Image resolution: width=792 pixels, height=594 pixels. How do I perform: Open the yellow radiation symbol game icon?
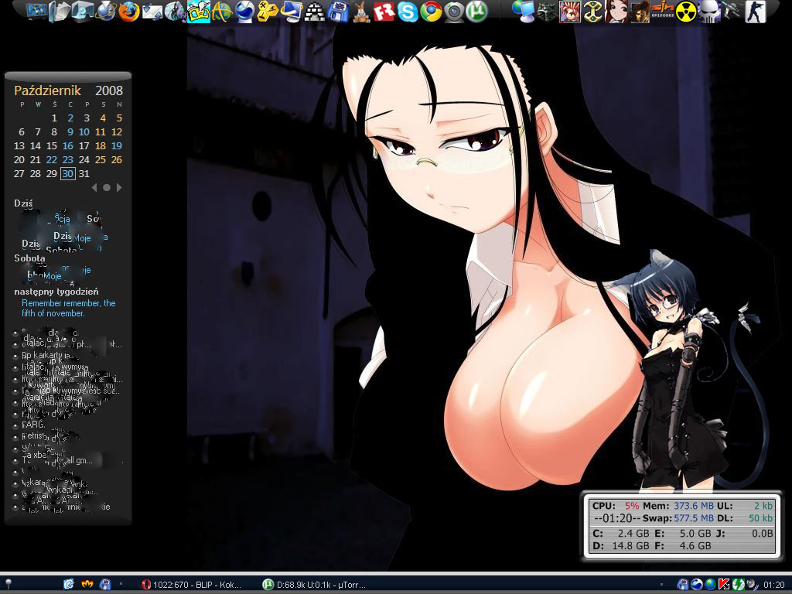685,11
